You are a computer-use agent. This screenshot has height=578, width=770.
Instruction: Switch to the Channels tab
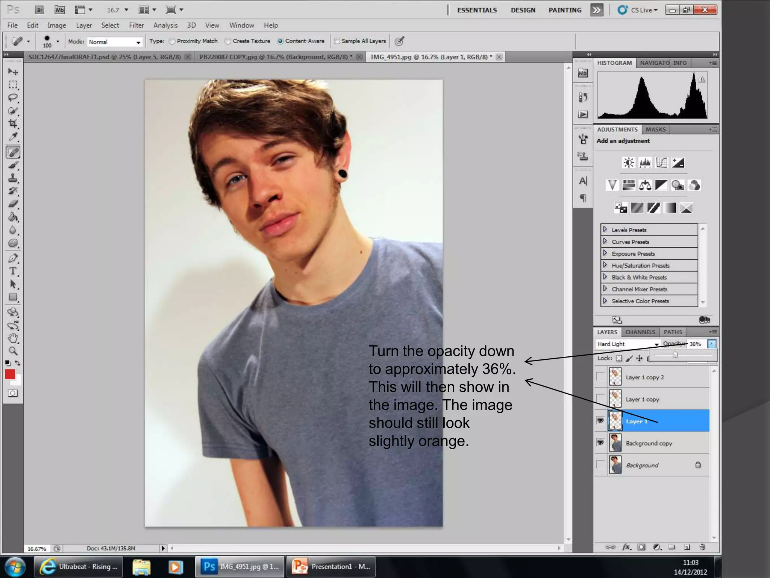tap(640, 332)
